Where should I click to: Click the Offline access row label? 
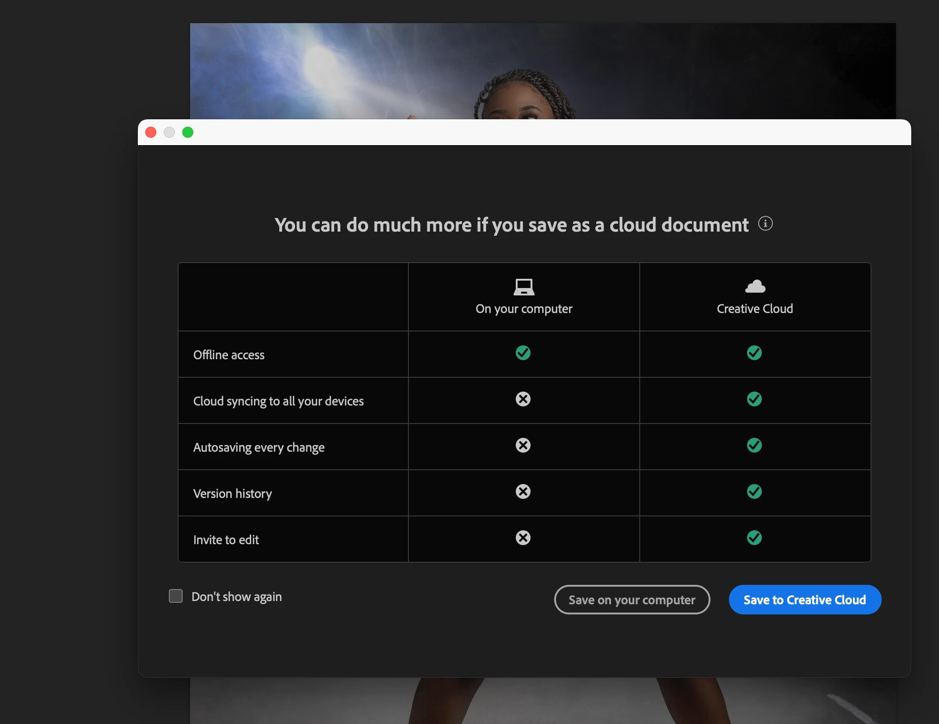pos(229,355)
